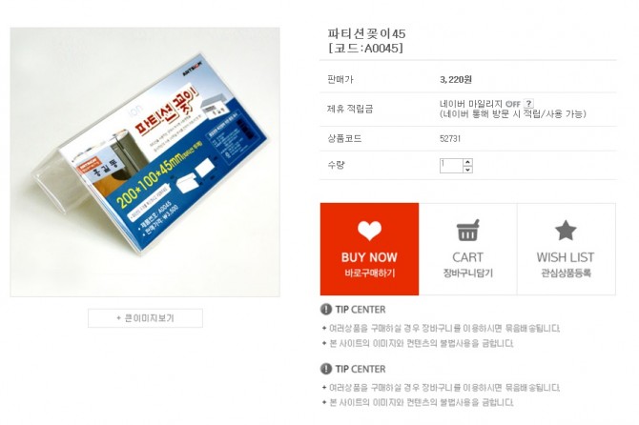This screenshot has width=639, height=425.
Task: Click the first TIP CENTER heading
Action: (361, 310)
